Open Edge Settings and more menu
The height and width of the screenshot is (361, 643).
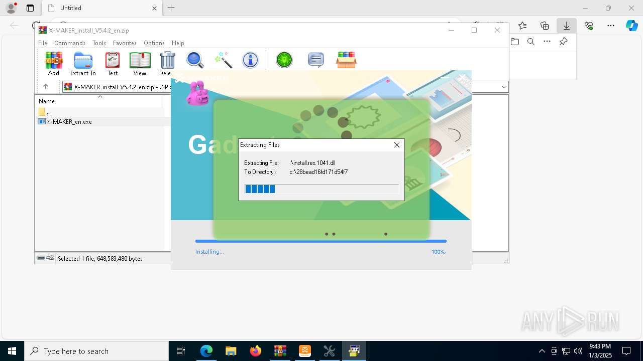pos(611,26)
